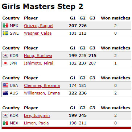Click the Girls Masters Step 2 heading
The width and height of the screenshot is (132, 132).
[x=42, y=6]
